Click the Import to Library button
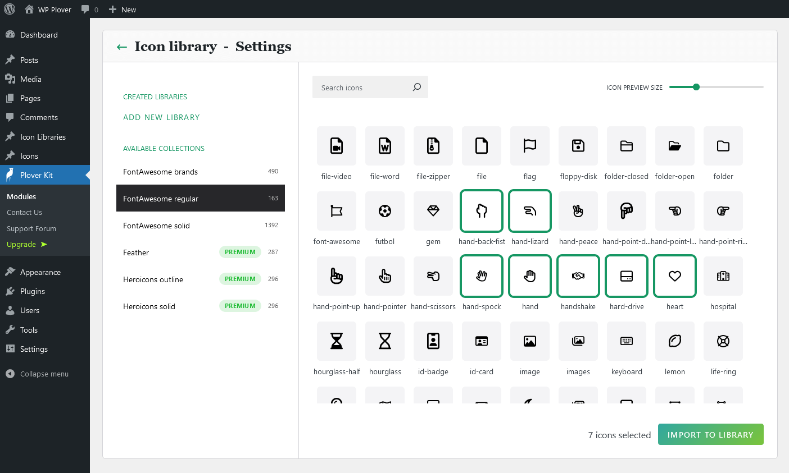Image resolution: width=789 pixels, height=473 pixels. pyautogui.click(x=710, y=434)
